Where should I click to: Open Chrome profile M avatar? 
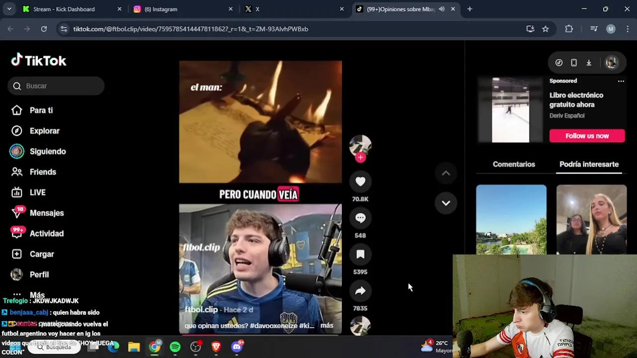pos(611,29)
